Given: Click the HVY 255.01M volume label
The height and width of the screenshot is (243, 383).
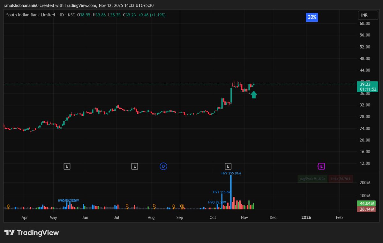Looking at the screenshot, I should click(x=231, y=173).
